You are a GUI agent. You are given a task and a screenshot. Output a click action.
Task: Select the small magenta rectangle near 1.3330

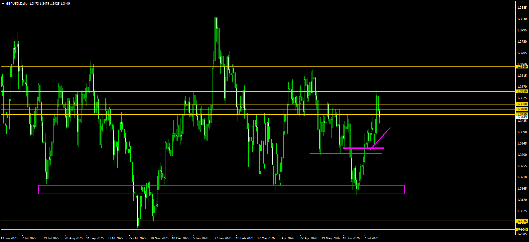point(363,148)
